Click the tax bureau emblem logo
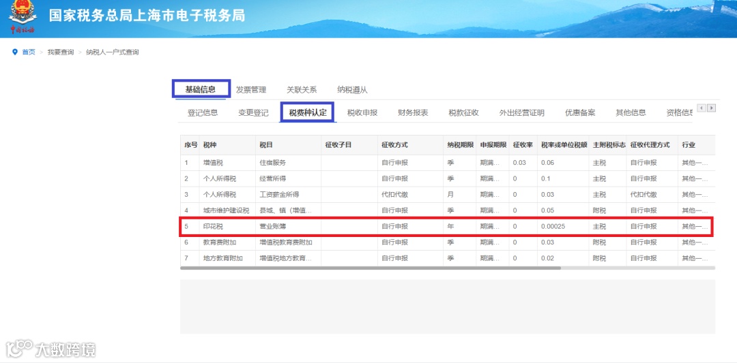Screen dimensions: 737x363 23,17
